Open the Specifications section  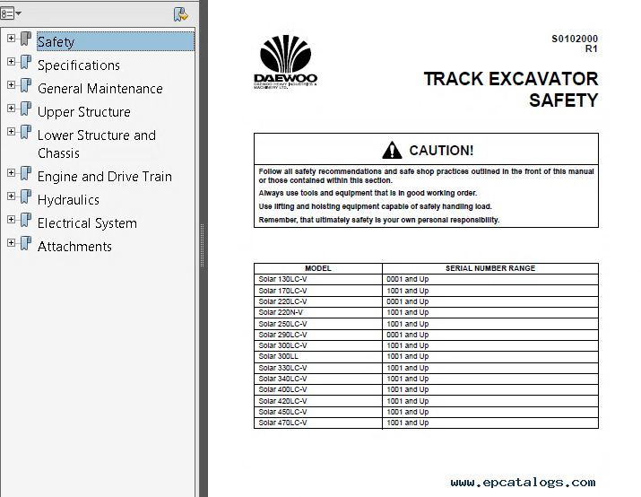point(79,65)
